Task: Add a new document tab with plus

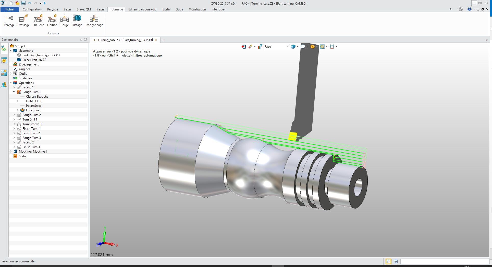Action: (x=164, y=40)
